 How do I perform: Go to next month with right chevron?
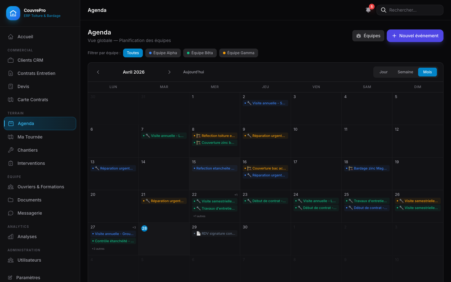(169, 72)
